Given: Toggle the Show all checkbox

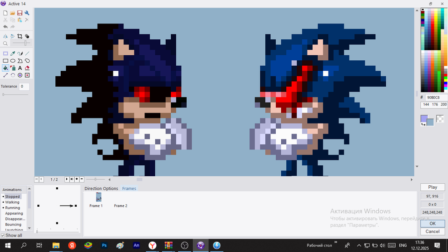Looking at the screenshot, I should pyautogui.click(x=3, y=236).
